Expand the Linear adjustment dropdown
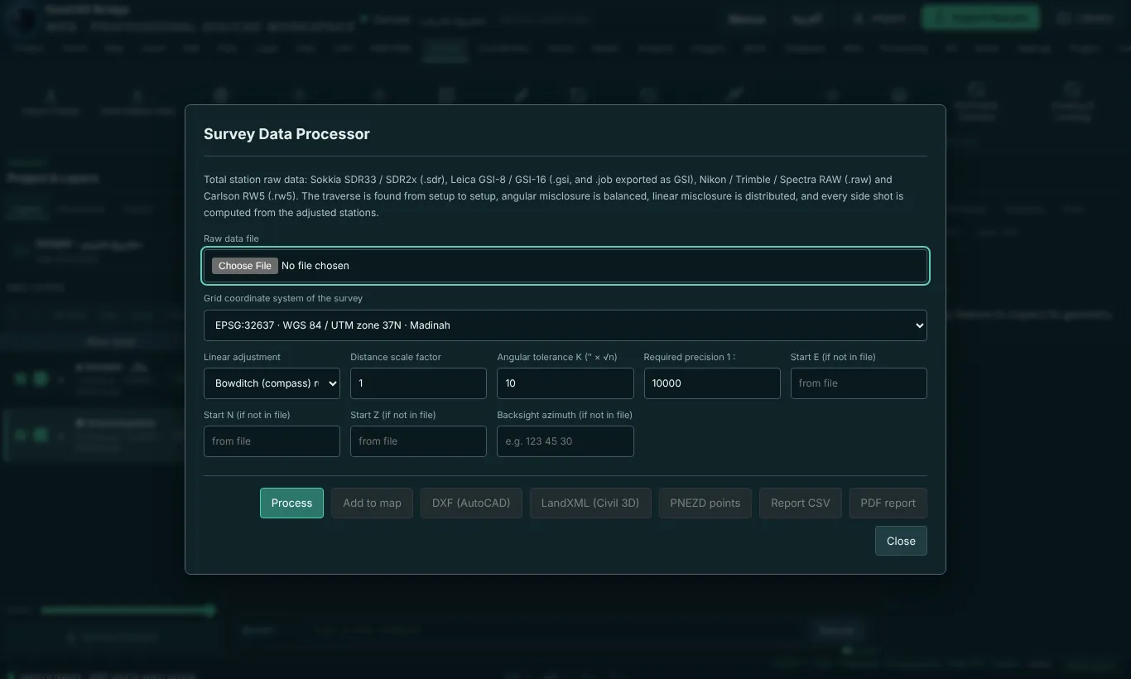 point(272,383)
